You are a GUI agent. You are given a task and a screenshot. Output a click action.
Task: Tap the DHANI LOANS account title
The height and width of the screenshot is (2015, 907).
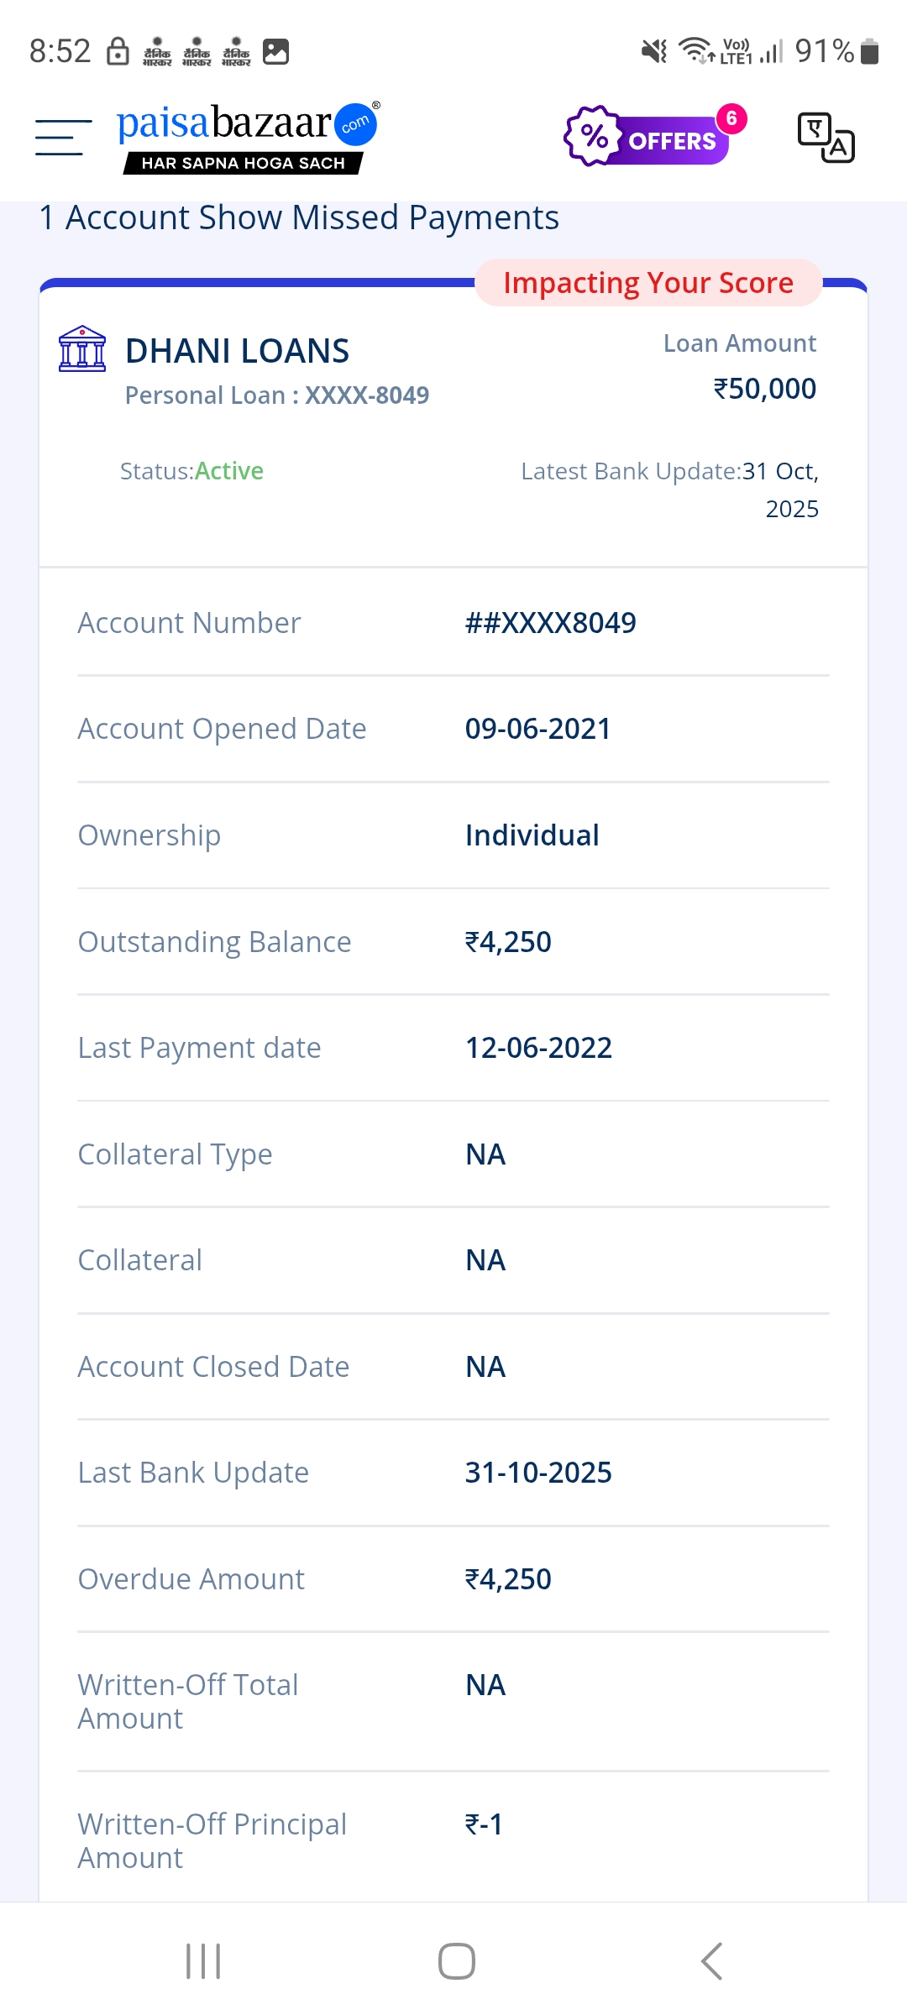point(237,351)
